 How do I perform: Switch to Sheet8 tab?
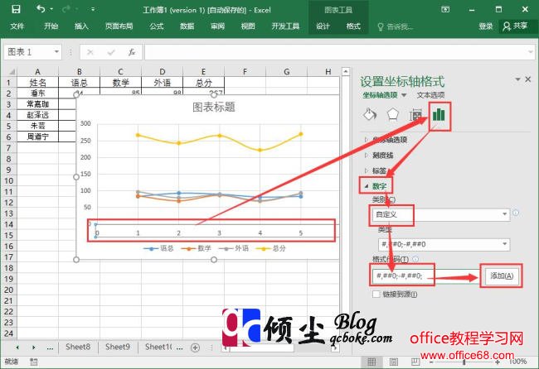[x=78, y=347]
